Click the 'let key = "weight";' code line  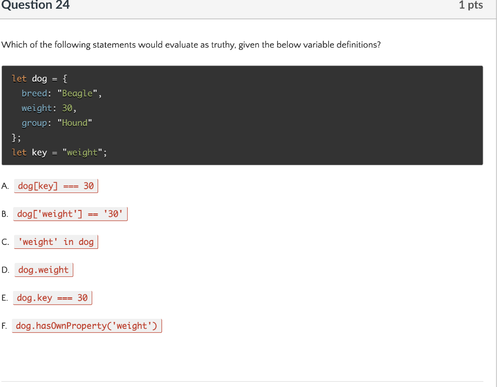coord(59,153)
